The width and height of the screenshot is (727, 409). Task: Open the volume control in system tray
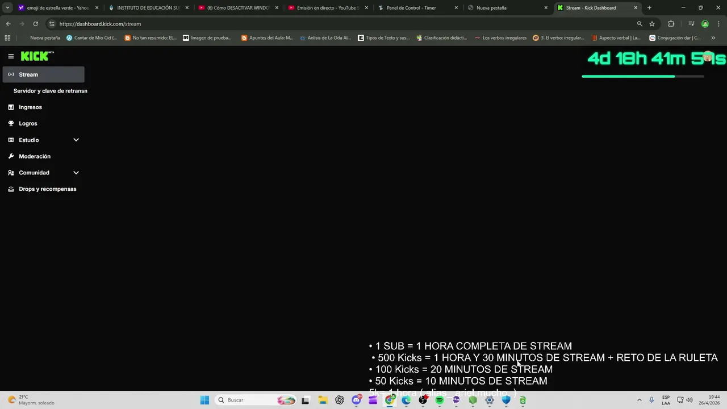click(x=690, y=400)
